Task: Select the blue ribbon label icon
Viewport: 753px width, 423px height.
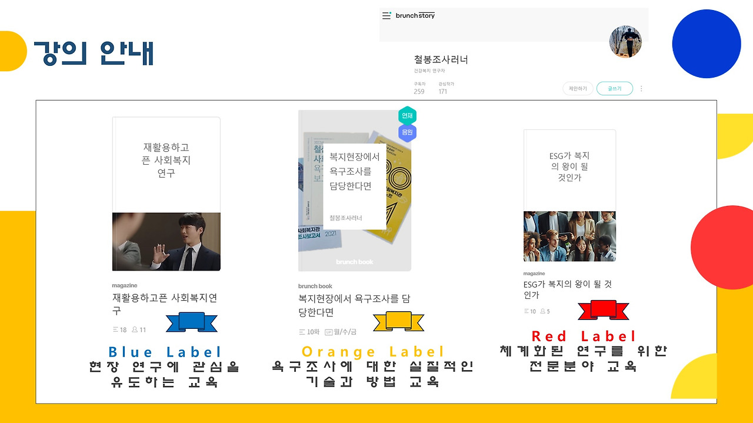Action: 190,322
